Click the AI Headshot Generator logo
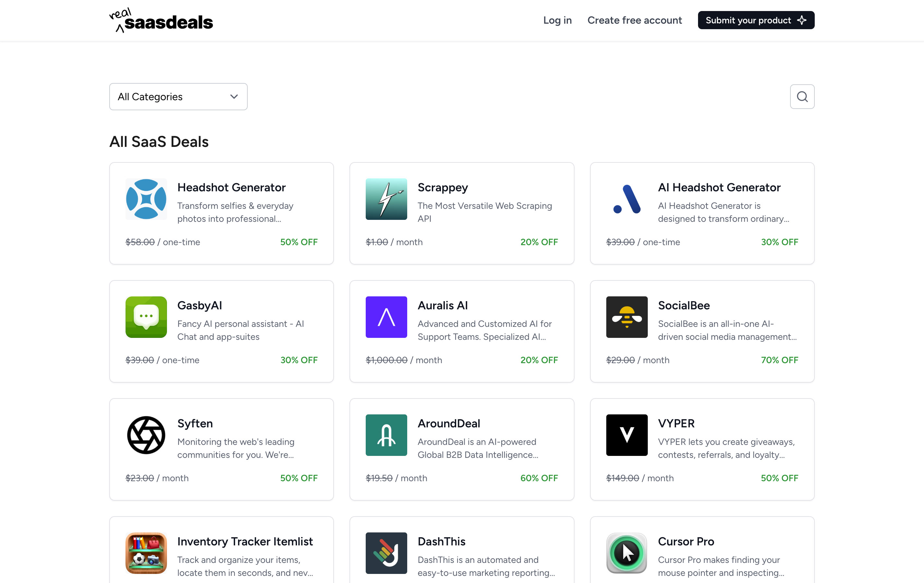The height and width of the screenshot is (583, 924). tap(627, 199)
